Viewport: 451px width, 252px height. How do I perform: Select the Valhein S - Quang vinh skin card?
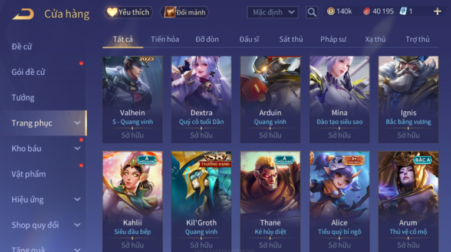pyautogui.click(x=133, y=100)
